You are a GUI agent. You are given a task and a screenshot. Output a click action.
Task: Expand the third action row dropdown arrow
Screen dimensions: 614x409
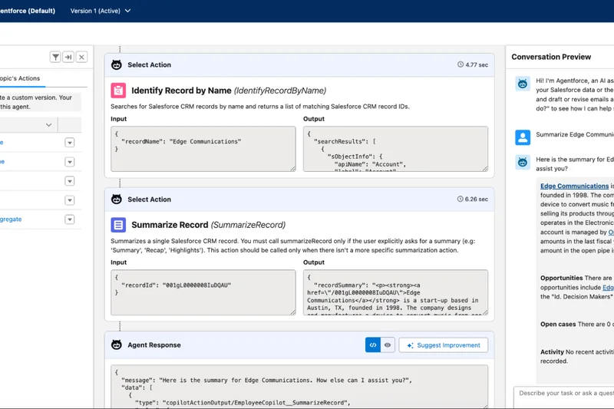(70, 181)
